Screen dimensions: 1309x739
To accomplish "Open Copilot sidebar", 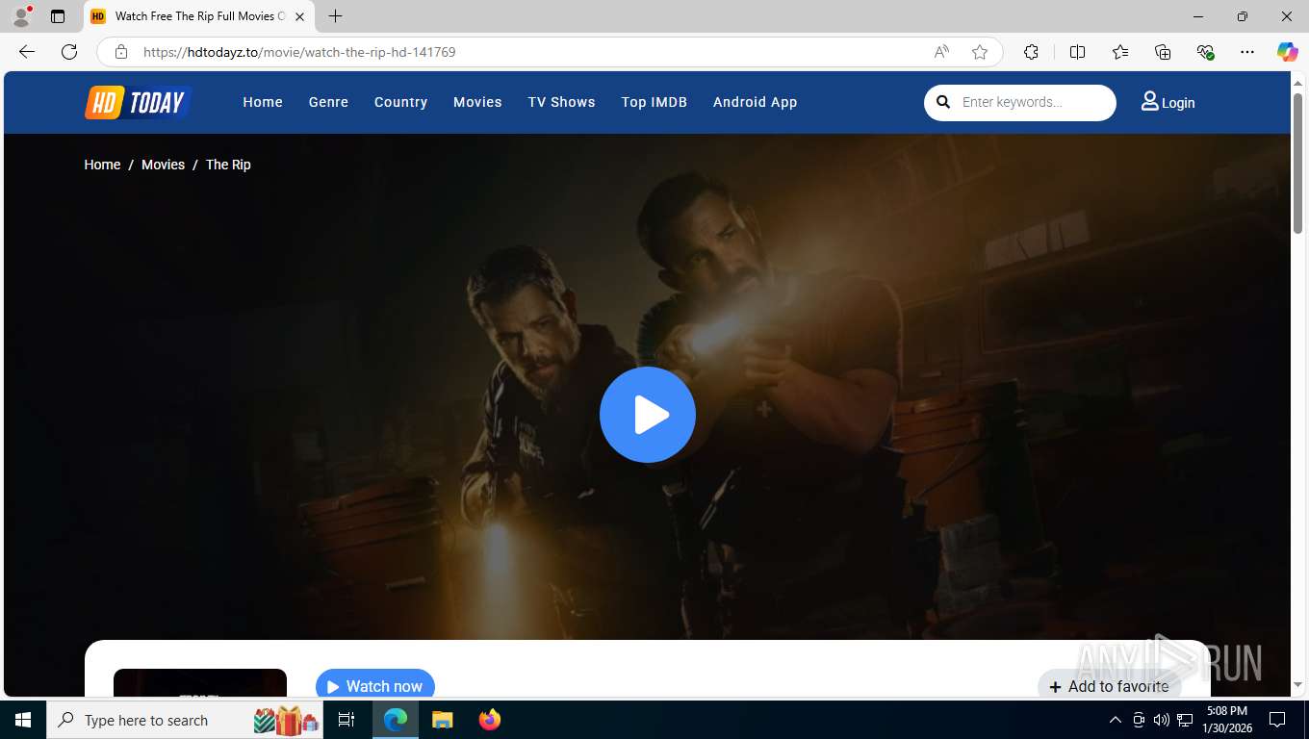I will tap(1288, 52).
